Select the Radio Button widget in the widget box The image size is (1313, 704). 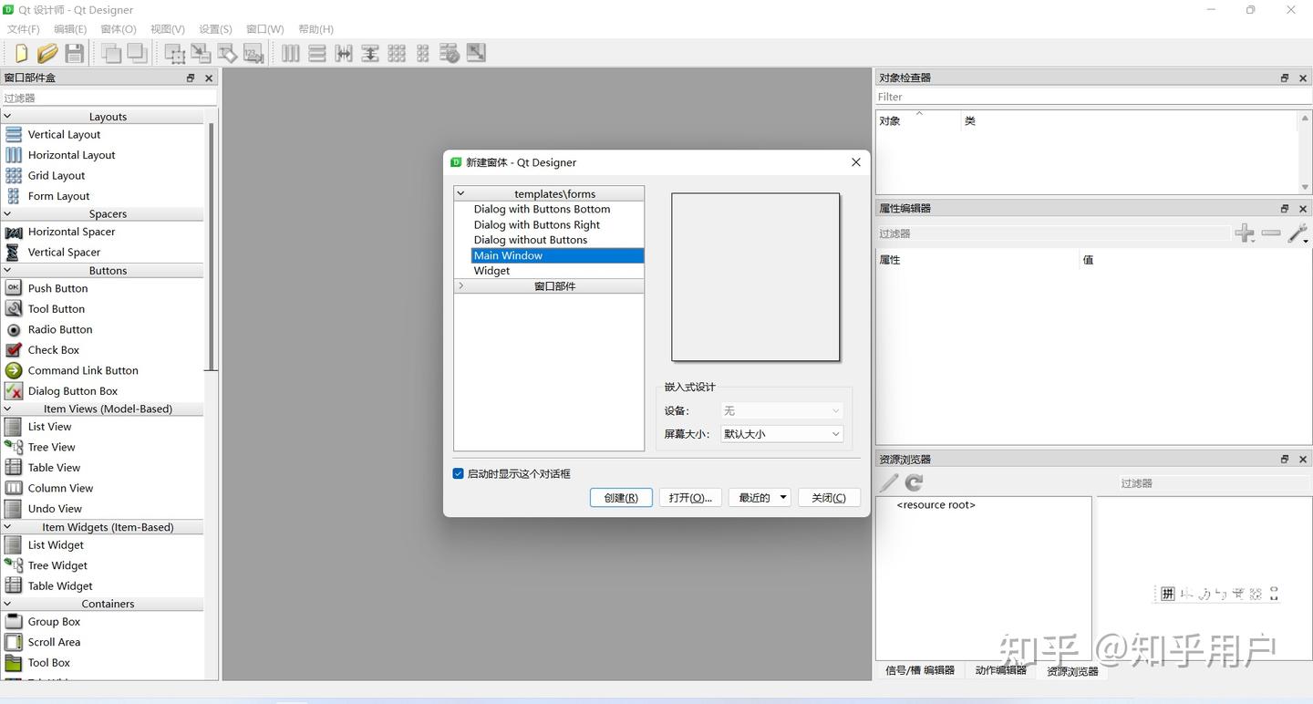point(60,329)
